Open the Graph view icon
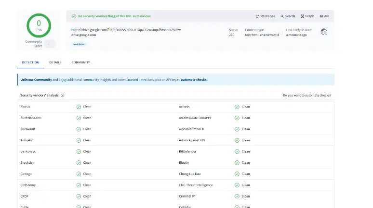The image size is (373, 208). [x=302, y=16]
